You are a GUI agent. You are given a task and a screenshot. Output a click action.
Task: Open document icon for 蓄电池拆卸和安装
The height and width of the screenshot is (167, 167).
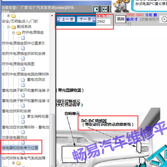point(23,106)
